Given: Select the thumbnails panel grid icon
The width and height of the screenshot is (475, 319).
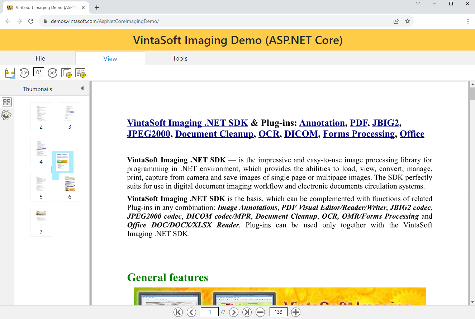Looking at the screenshot, I should pyautogui.click(x=7, y=102).
